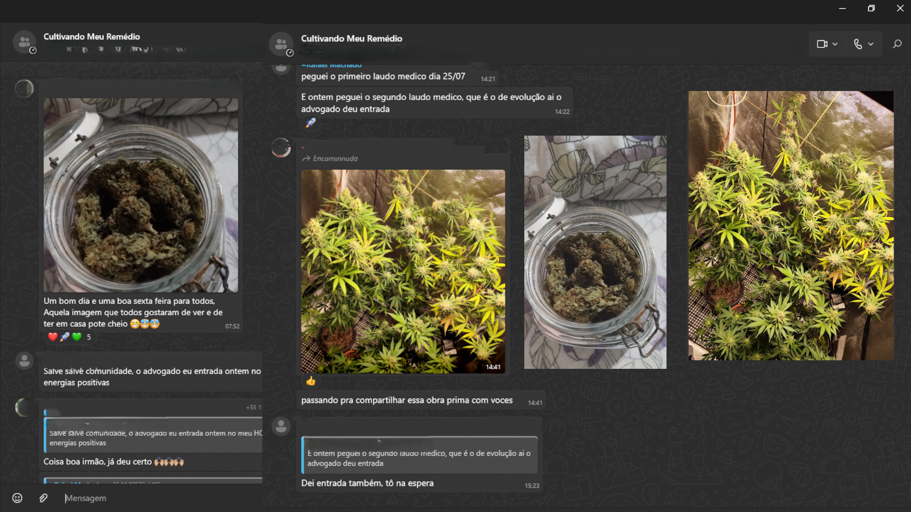Viewport: 911px width, 512px height.
Task: Click sender avatar beside 'Dei entrada também' message
Action: pyautogui.click(x=281, y=426)
